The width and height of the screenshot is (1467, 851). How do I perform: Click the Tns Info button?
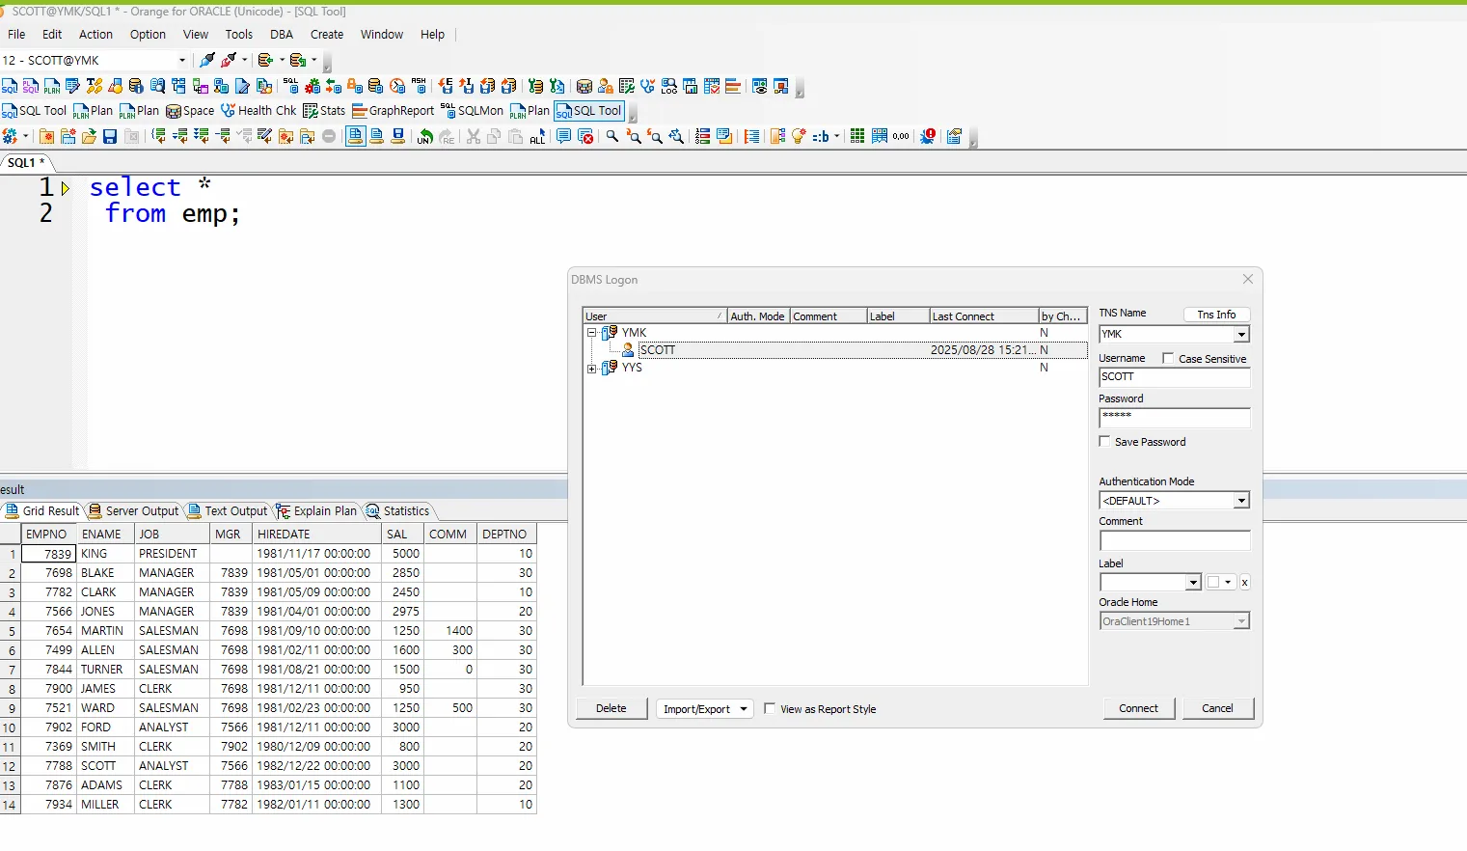click(1215, 315)
